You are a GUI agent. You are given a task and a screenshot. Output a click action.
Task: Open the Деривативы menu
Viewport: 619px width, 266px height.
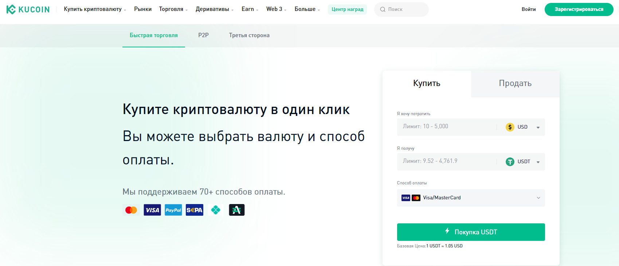click(214, 9)
